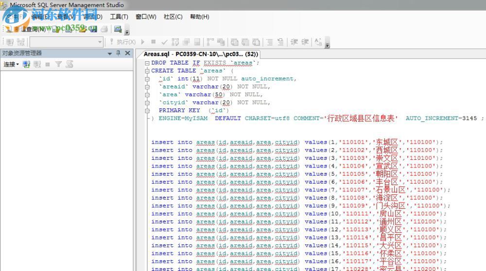Click Connect Object Explorer icon

pos(26,64)
